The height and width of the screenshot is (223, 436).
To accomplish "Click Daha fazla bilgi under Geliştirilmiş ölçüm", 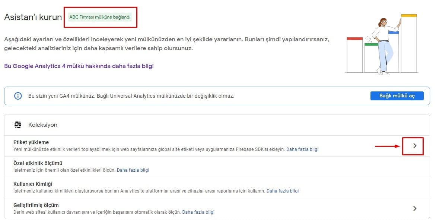I will click(x=198, y=212).
